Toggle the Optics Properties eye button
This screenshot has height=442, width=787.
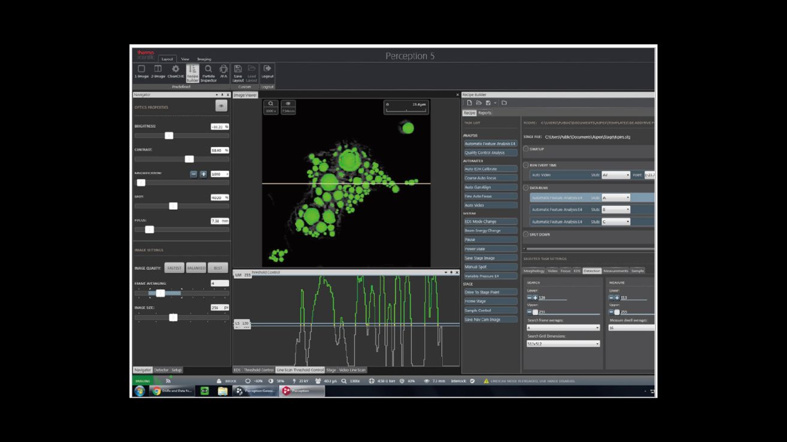pos(221,106)
